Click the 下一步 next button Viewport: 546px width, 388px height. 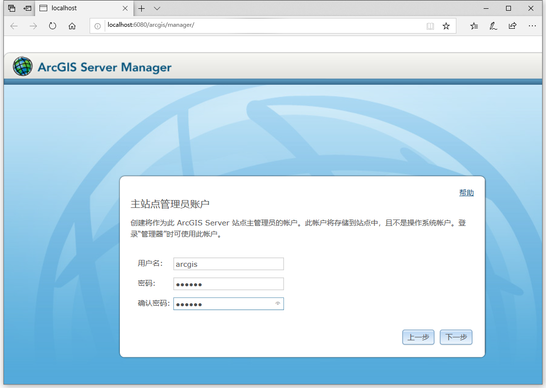456,337
